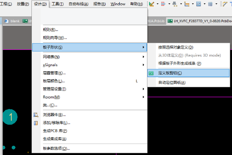
Task: Expand the 网络表(N) submenu
Action: click(x=90, y=57)
